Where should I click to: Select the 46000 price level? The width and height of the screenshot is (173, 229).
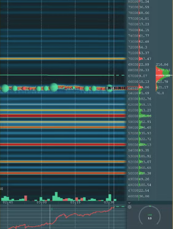[x=133, y=196]
